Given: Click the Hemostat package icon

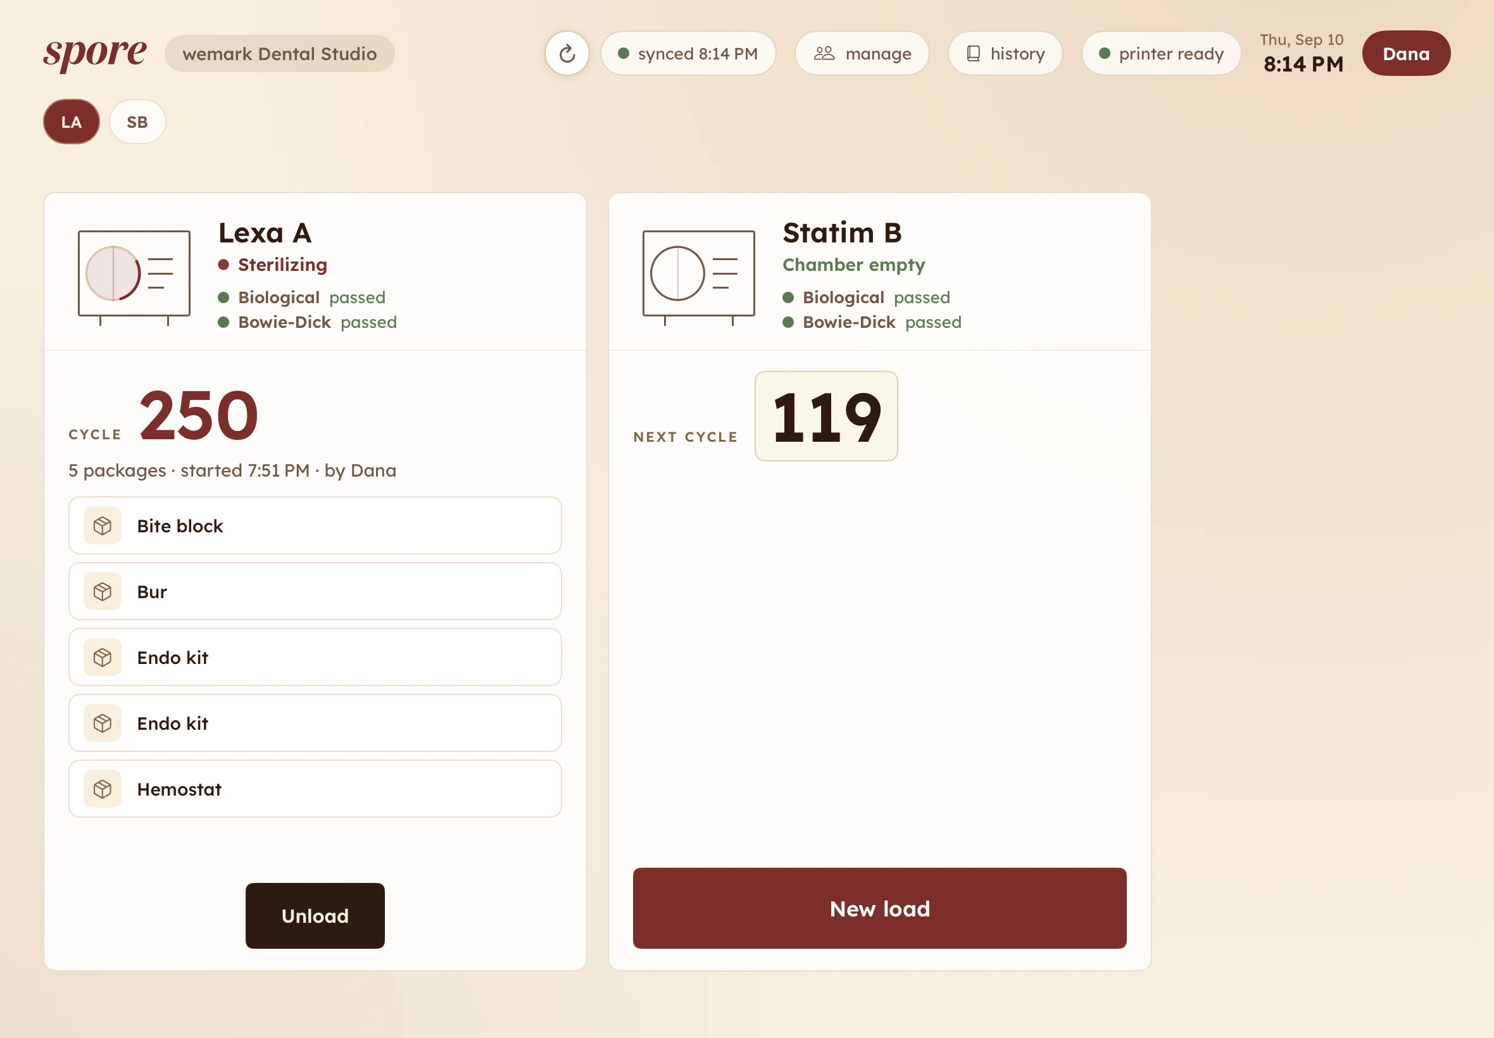Looking at the screenshot, I should pyautogui.click(x=103, y=789).
